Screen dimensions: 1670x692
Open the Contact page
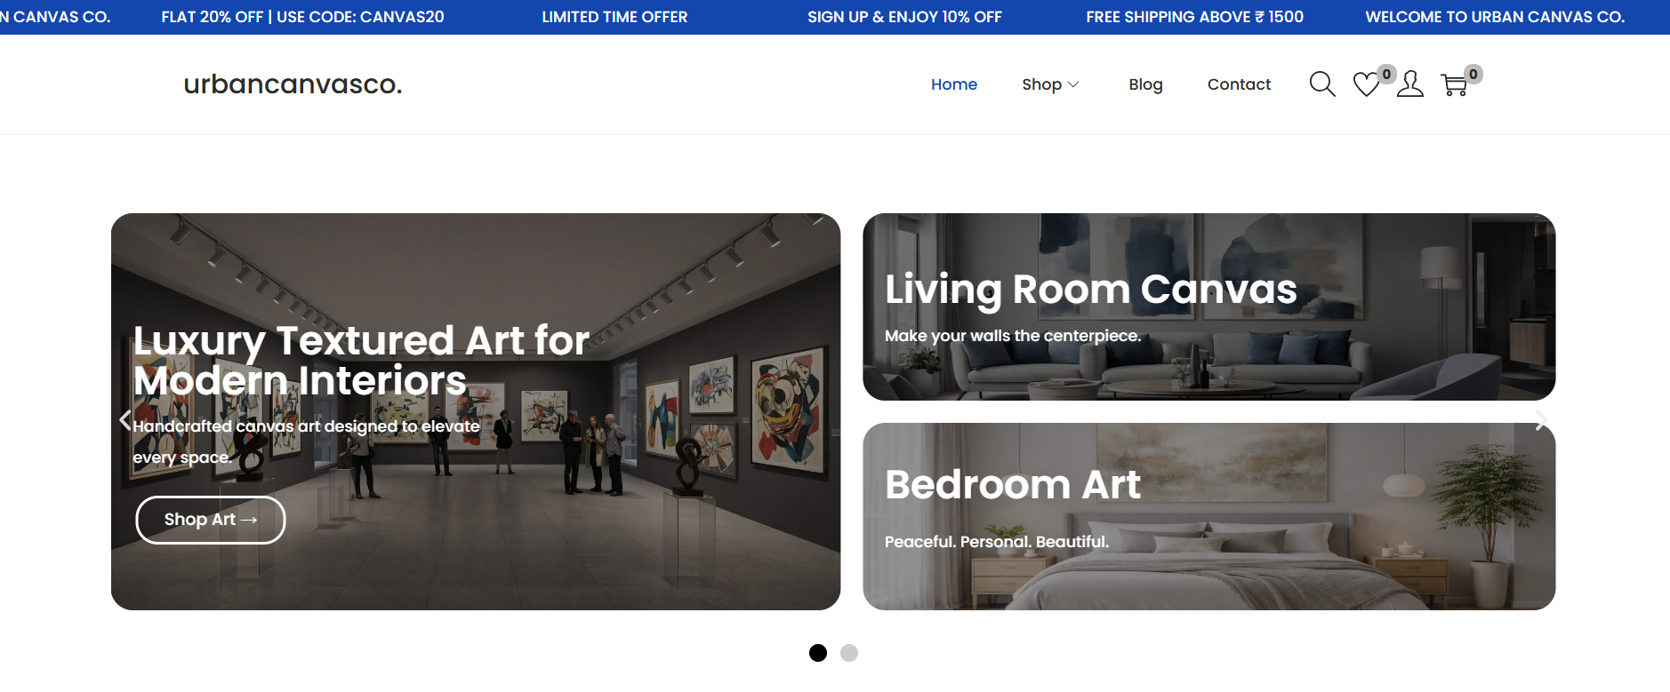1239,84
